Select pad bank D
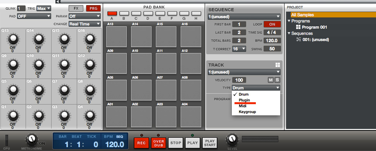The height and width of the screenshot is (151, 376). point(148,14)
